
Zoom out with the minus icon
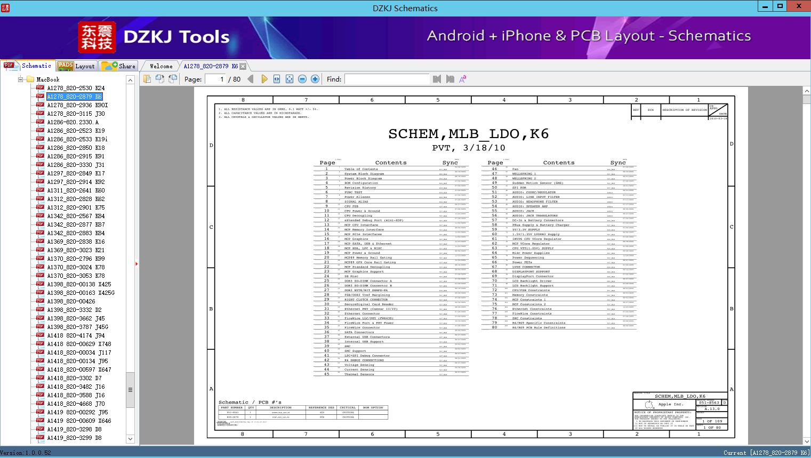pos(302,79)
